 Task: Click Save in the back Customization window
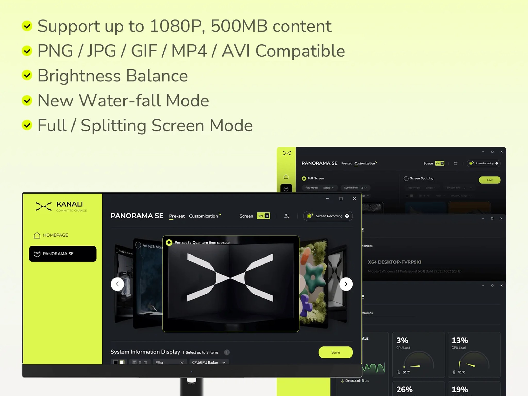click(x=490, y=180)
